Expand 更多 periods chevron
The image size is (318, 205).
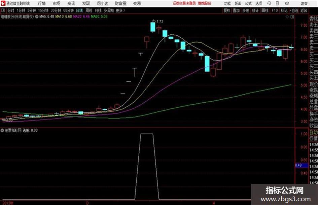pos(120,10)
